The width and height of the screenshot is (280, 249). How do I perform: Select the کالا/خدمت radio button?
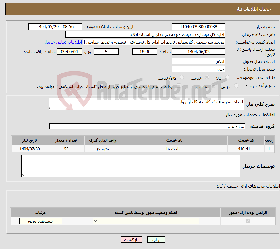pos(182,77)
